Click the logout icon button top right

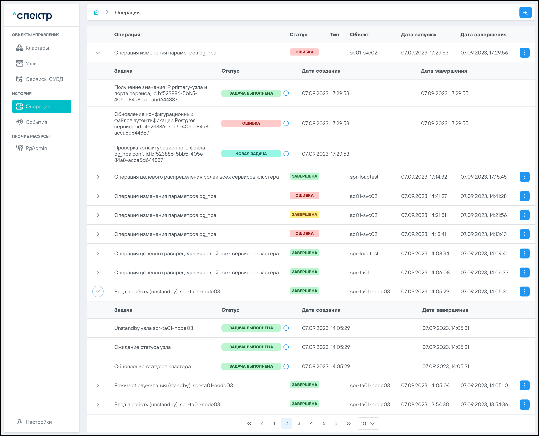point(525,13)
